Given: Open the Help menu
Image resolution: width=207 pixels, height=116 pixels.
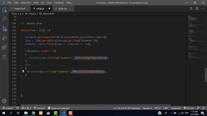Looking at the screenshot, I should tap(69, 3).
